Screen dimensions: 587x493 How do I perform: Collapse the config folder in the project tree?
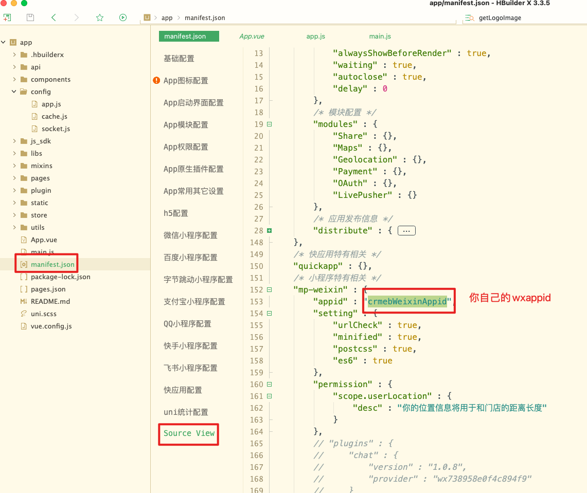click(x=14, y=92)
